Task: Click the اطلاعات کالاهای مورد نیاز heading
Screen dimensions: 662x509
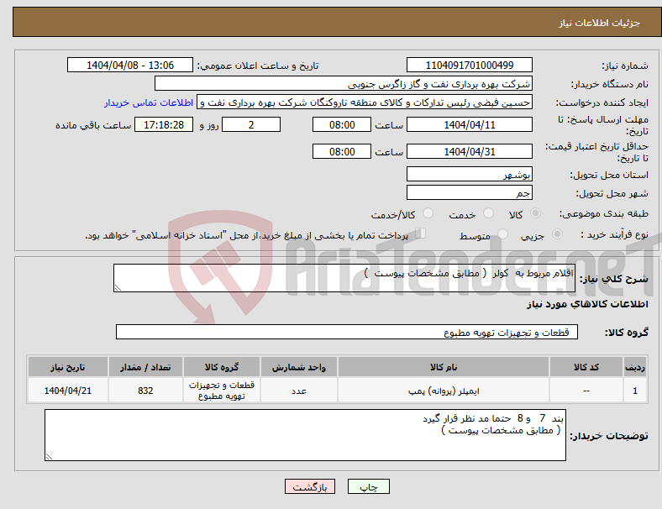Action: [x=587, y=304]
